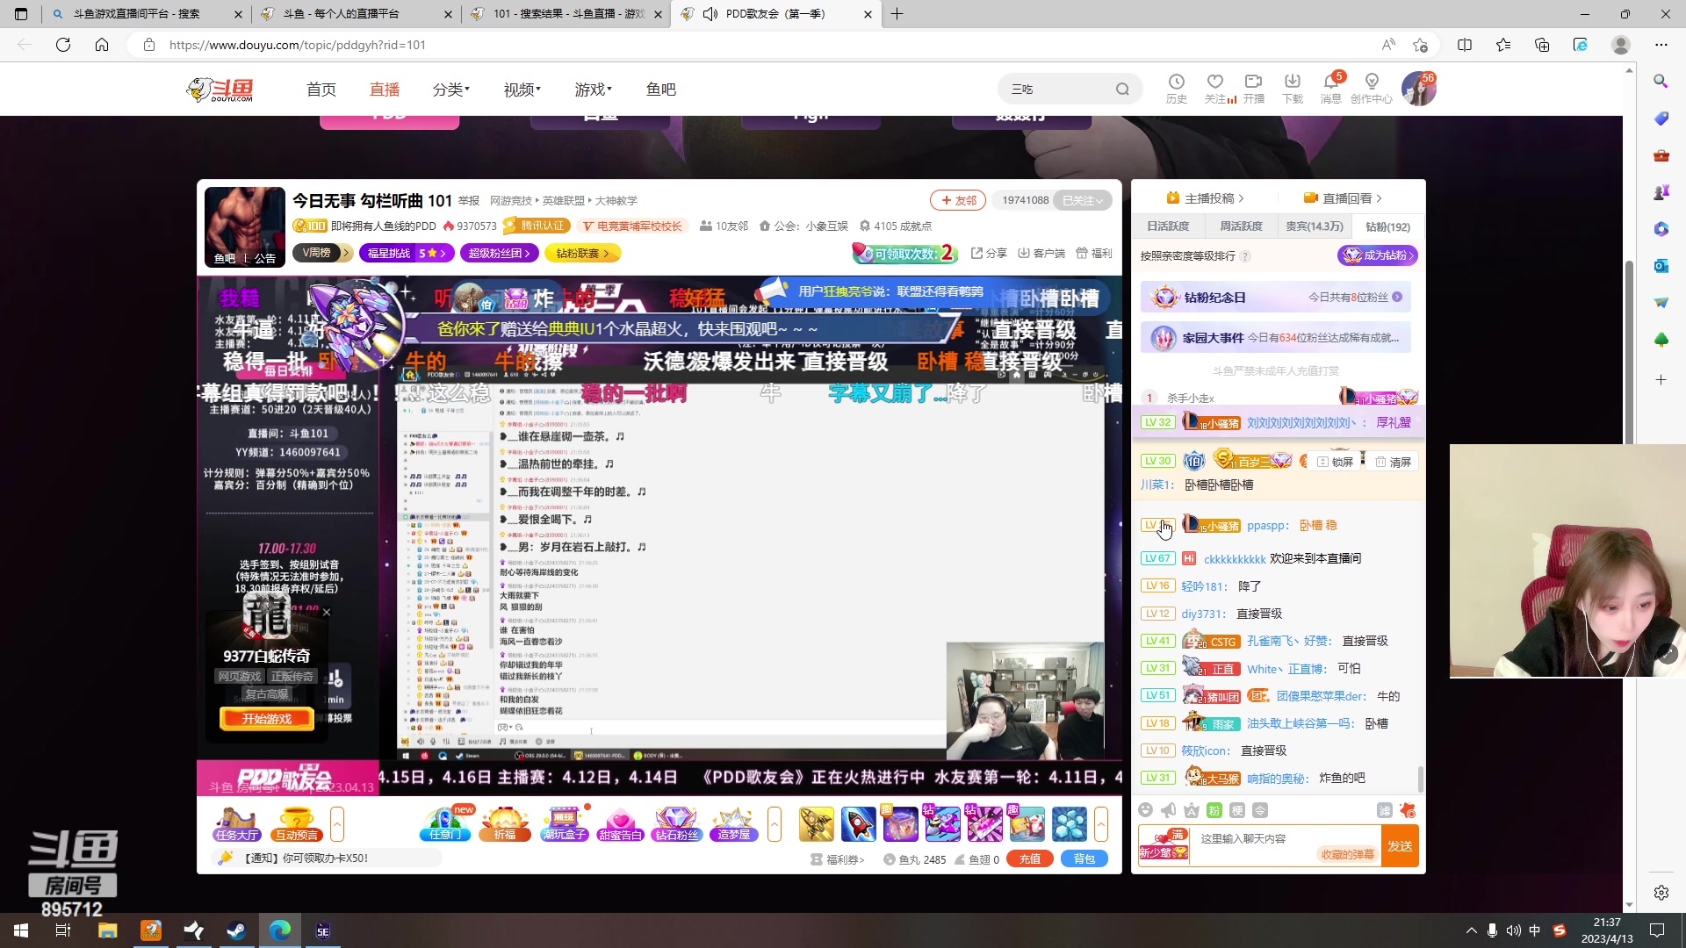Click the 任意门 icon marked new
Viewport: 1686px width, 948px height.
(444, 823)
